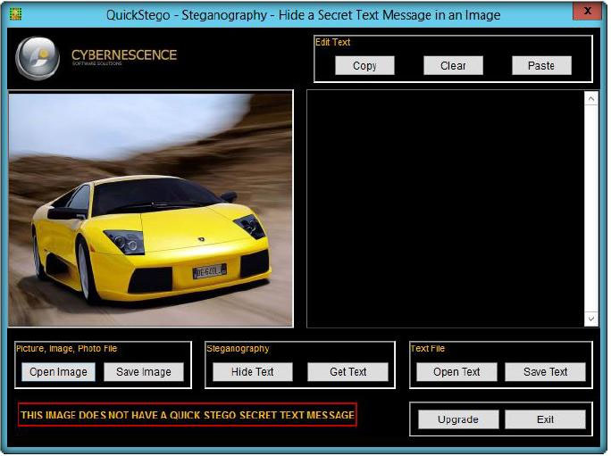Click inside the black secret text area
This screenshot has width=611, height=456.
[x=445, y=209]
